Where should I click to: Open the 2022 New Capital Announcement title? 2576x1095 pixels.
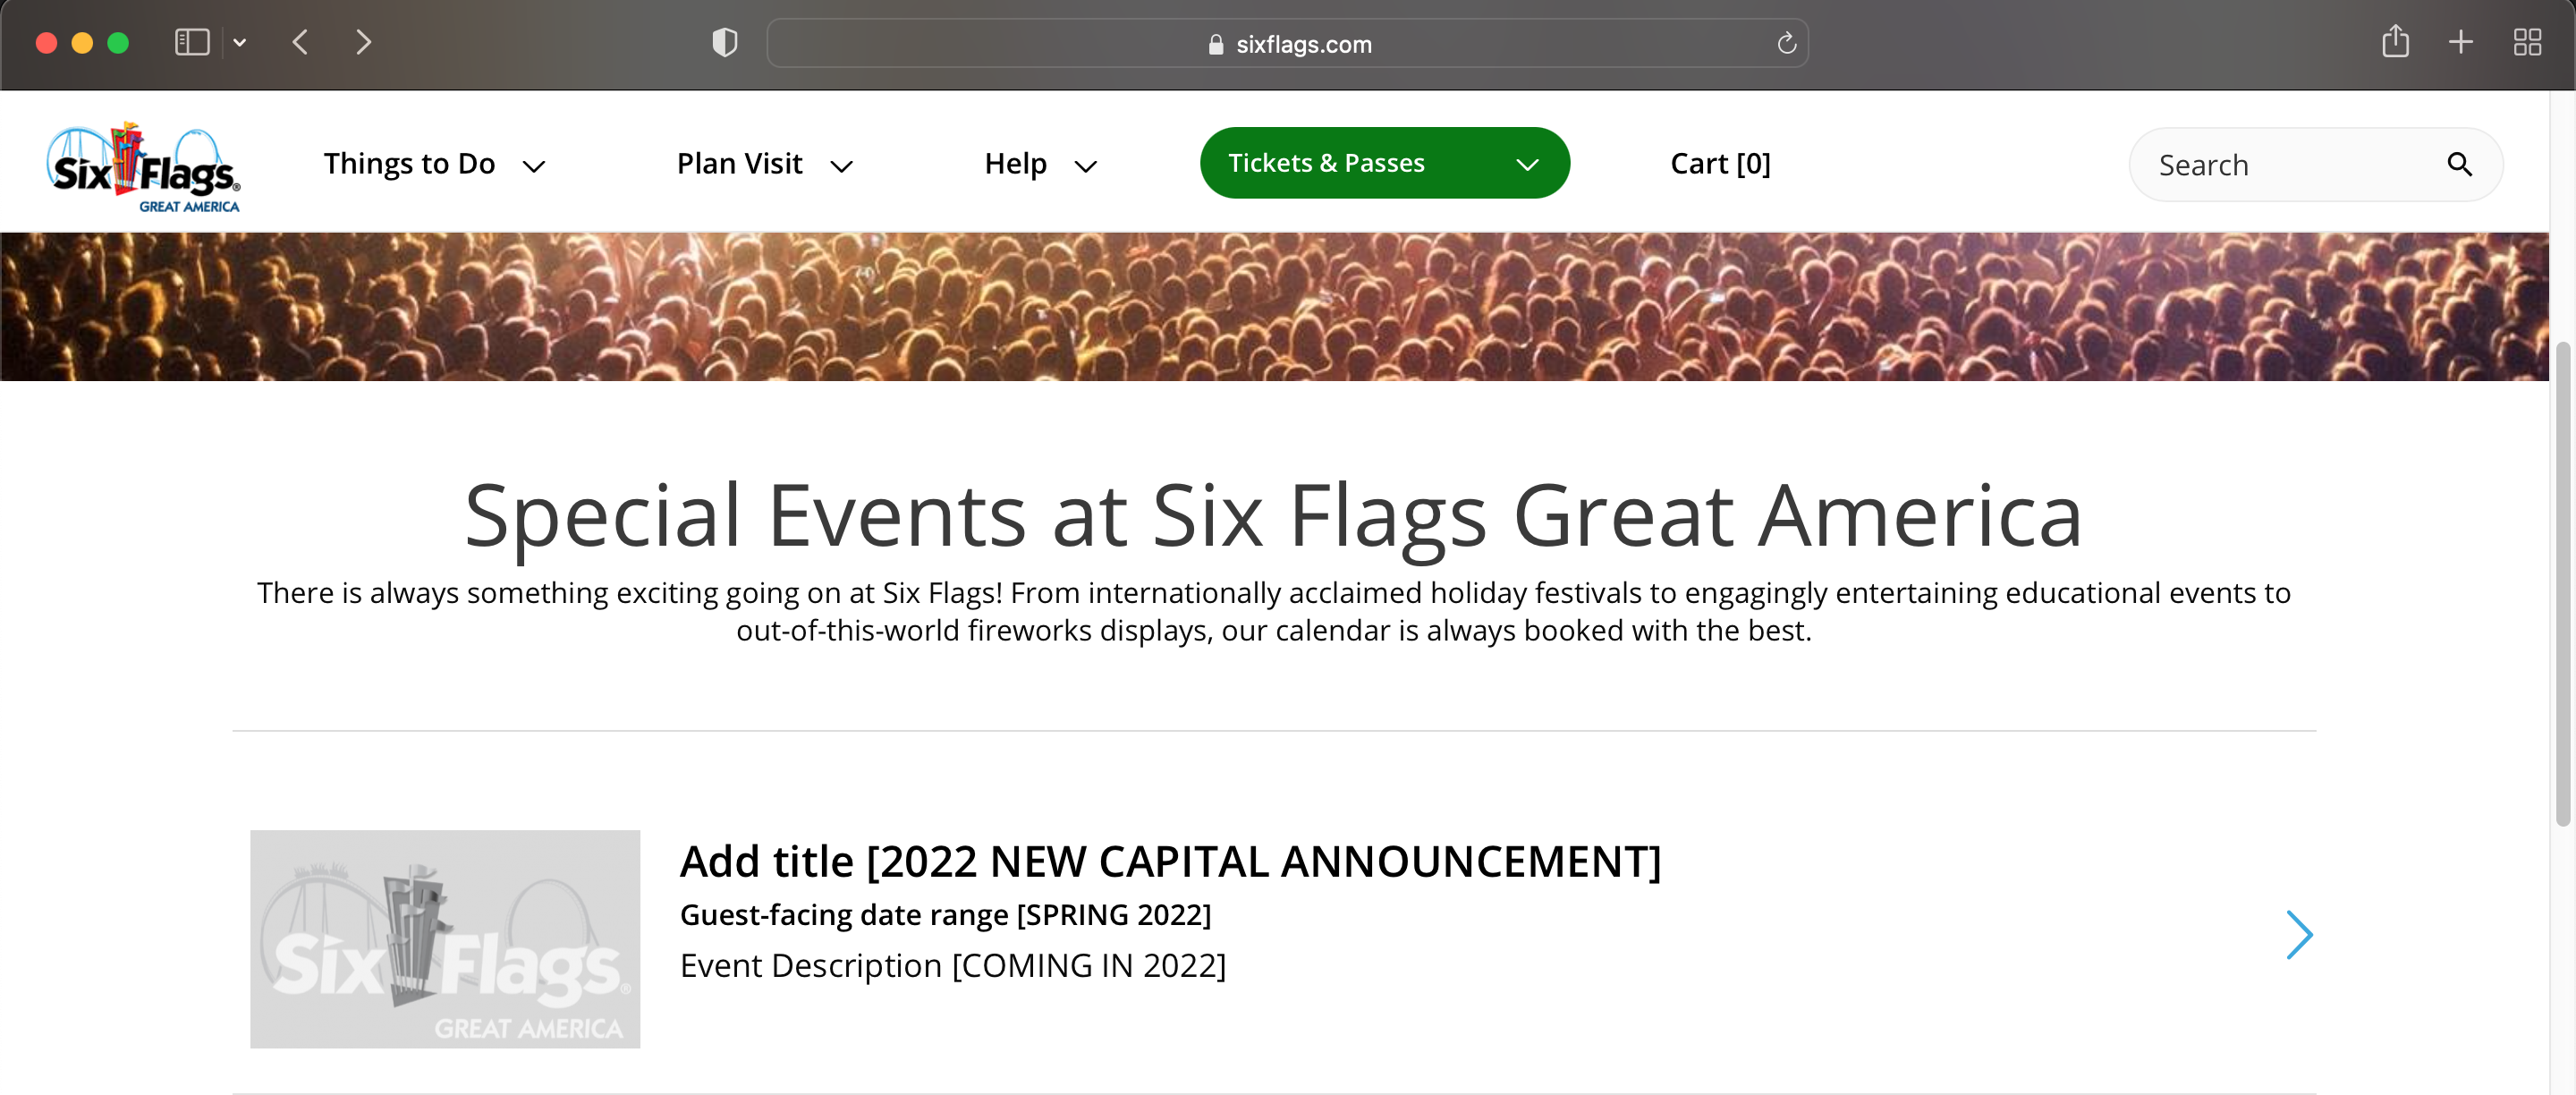coord(1169,860)
